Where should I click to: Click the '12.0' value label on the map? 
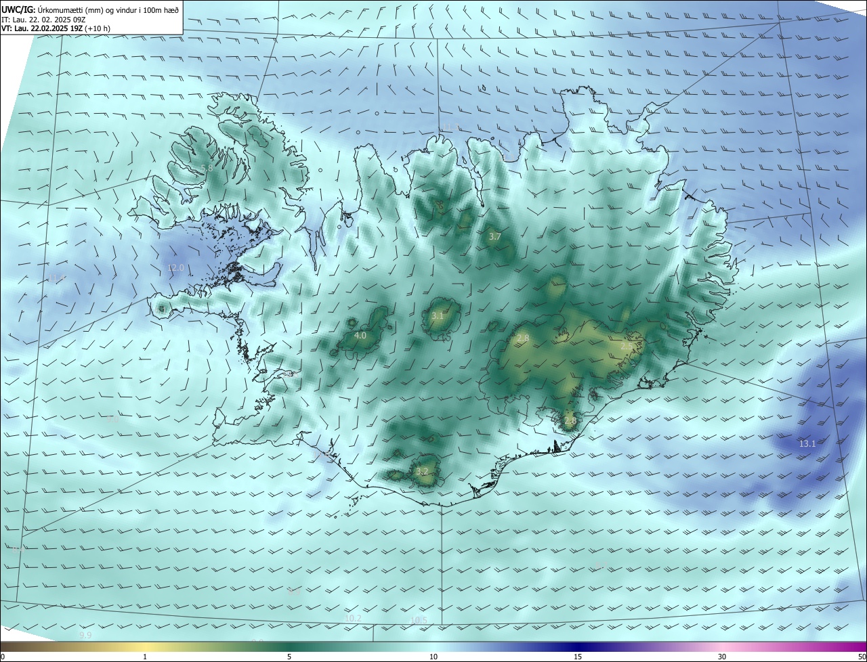(x=175, y=268)
